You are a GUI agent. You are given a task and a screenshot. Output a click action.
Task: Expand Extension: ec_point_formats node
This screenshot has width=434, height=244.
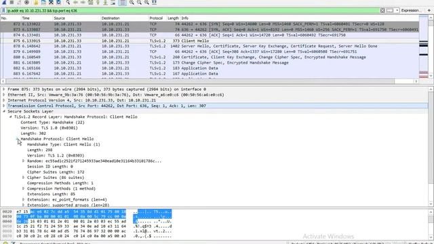click(x=23, y=199)
